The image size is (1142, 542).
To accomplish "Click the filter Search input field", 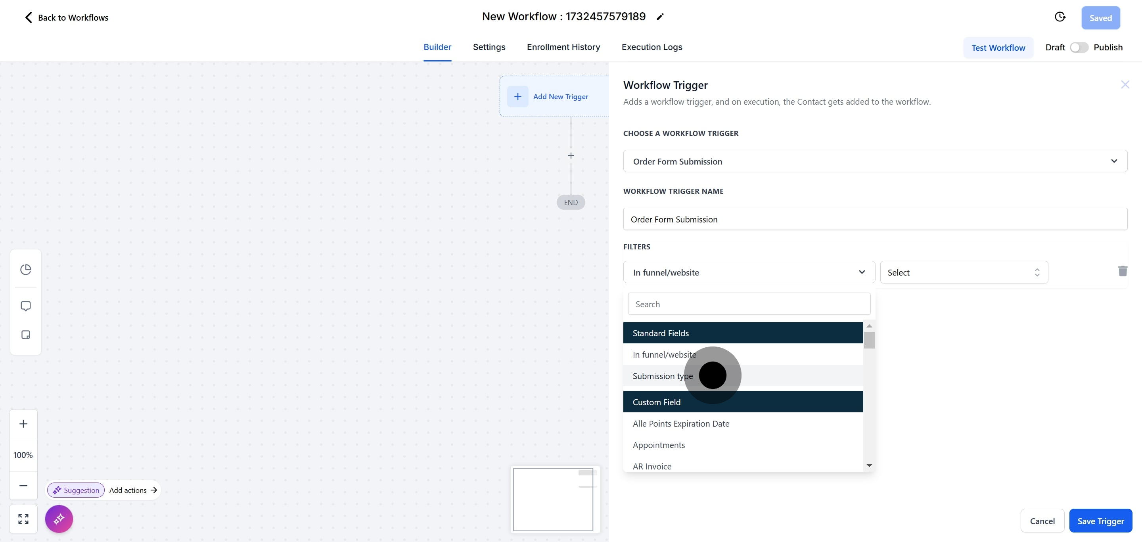I will coord(749,304).
